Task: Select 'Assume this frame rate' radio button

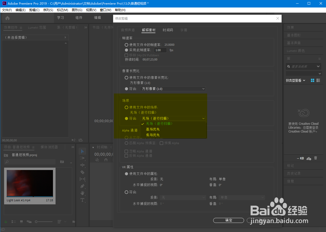Action: point(126,50)
